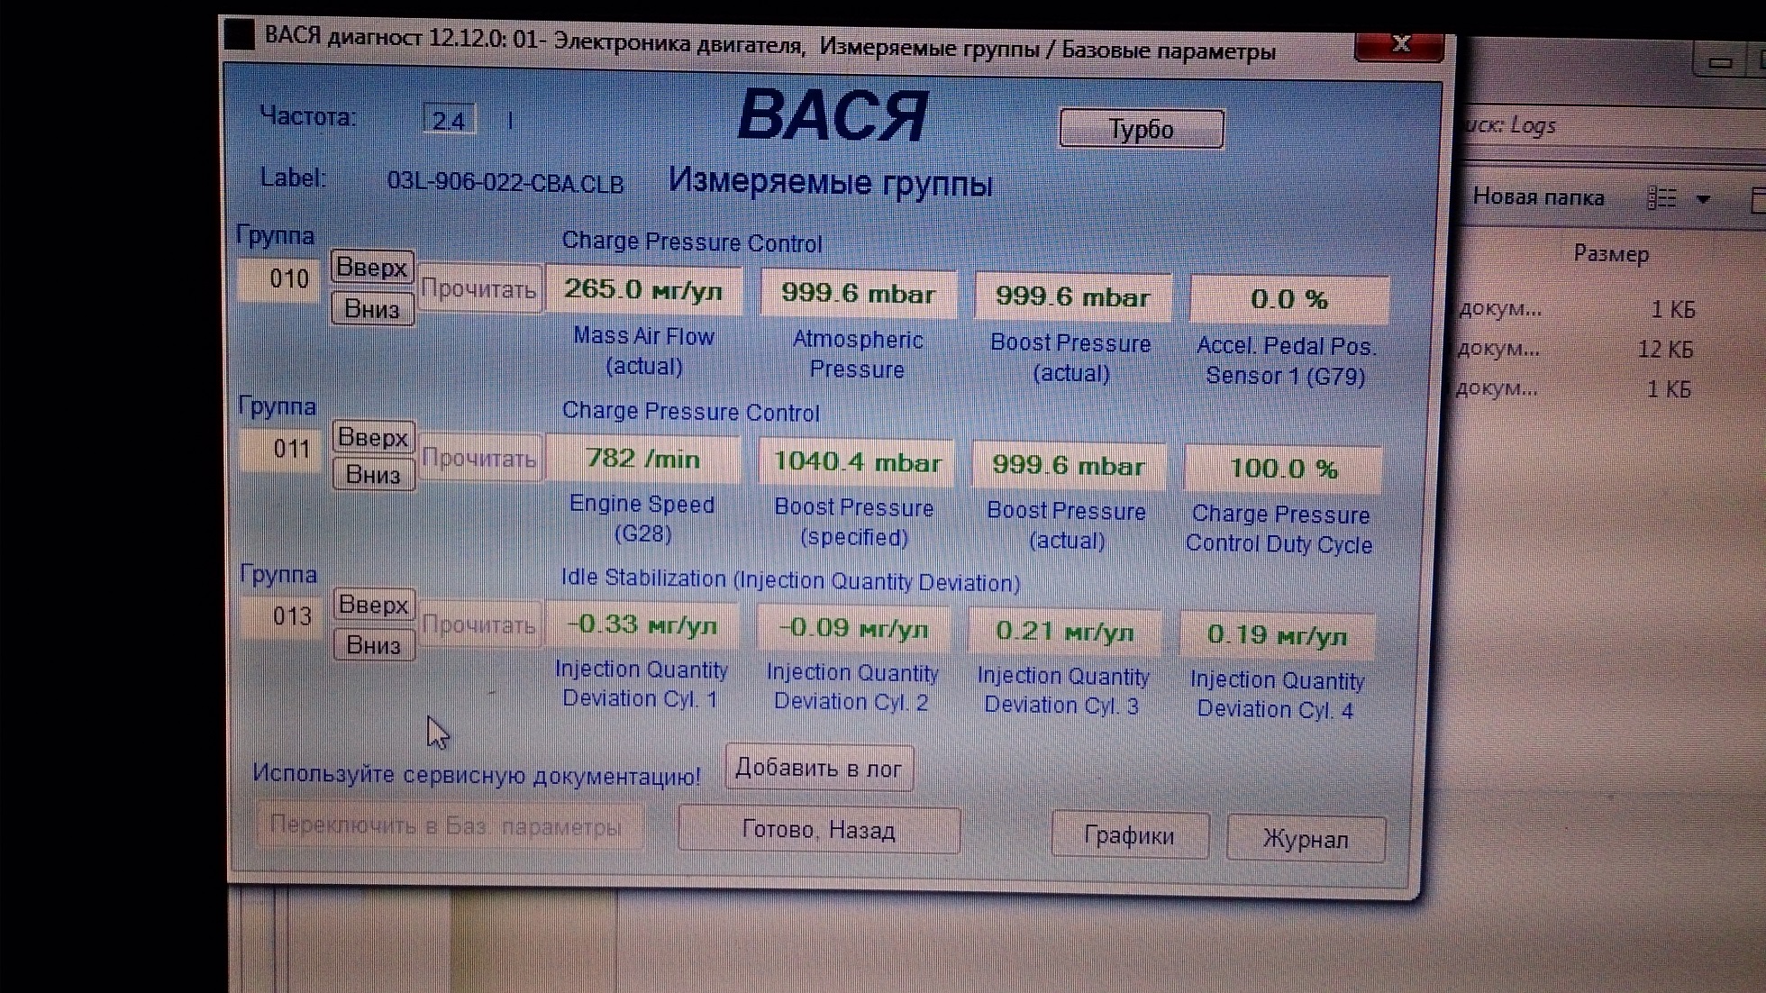Click Готово, Назад button

pos(818,830)
